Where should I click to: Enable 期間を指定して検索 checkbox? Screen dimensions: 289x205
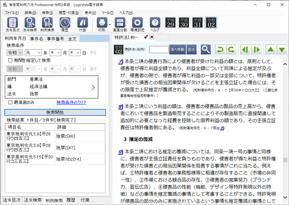point(11,60)
